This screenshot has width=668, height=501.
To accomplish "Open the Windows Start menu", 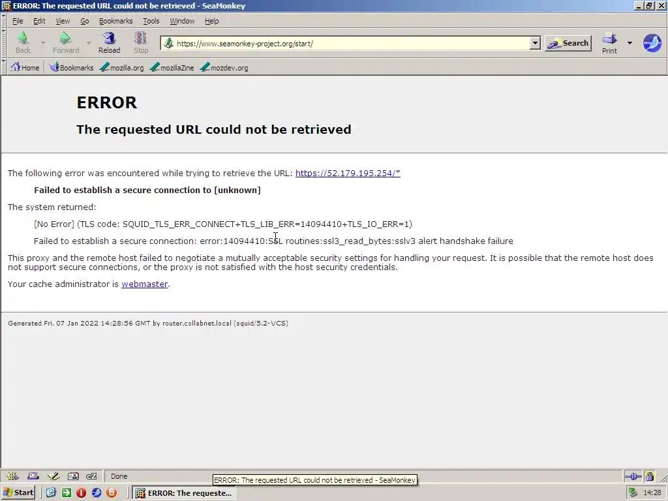I will point(18,493).
